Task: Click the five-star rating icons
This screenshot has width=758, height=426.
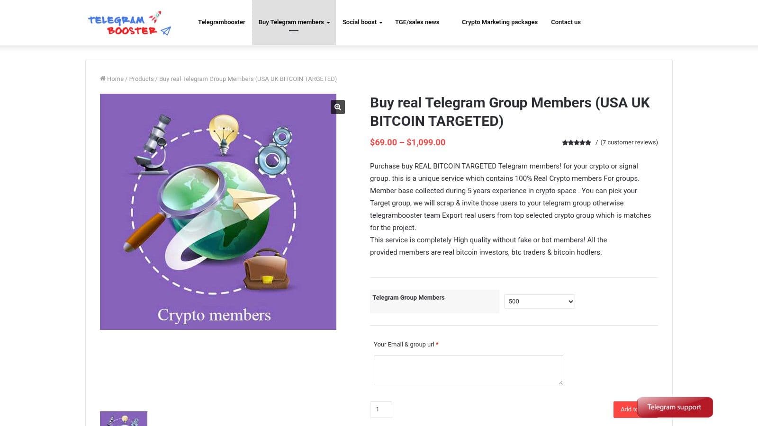Action: point(577,142)
